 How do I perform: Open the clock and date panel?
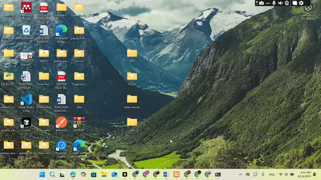(x=305, y=175)
